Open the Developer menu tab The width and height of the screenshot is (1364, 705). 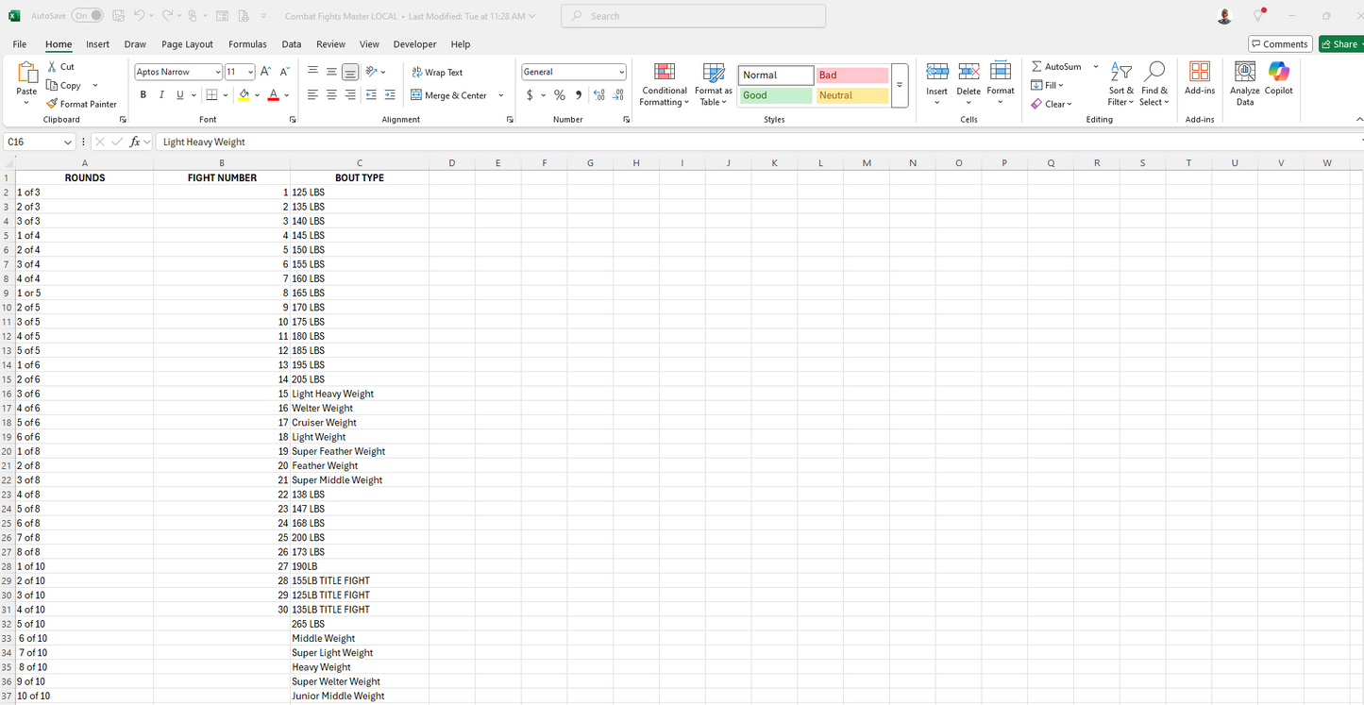click(x=414, y=43)
